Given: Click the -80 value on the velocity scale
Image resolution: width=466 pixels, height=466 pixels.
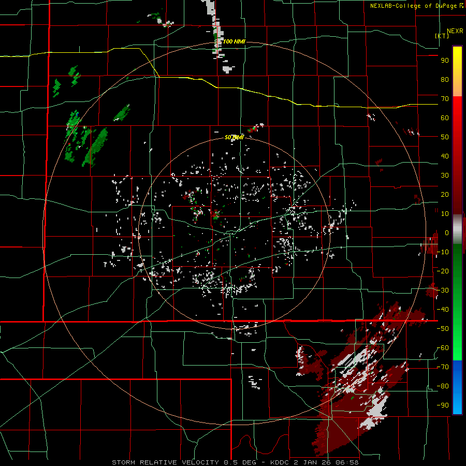Looking at the screenshot, I should (x=443, y=386).
